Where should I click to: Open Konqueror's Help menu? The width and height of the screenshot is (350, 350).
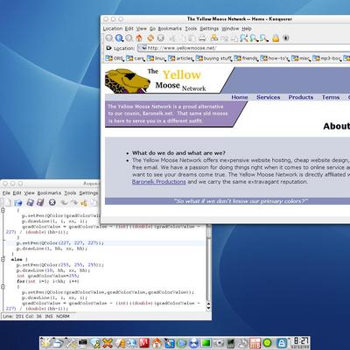point(247,29)
